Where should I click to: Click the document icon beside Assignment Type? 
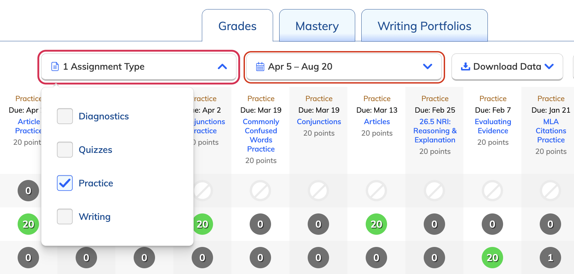(54, 66)
